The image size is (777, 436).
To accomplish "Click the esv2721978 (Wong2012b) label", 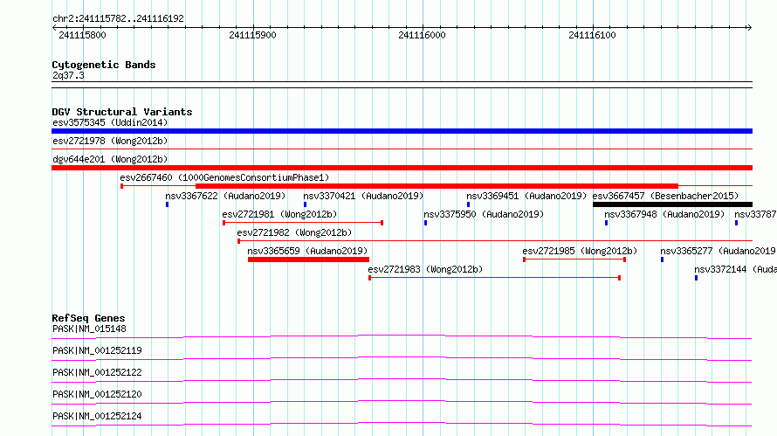I will 110,141.
